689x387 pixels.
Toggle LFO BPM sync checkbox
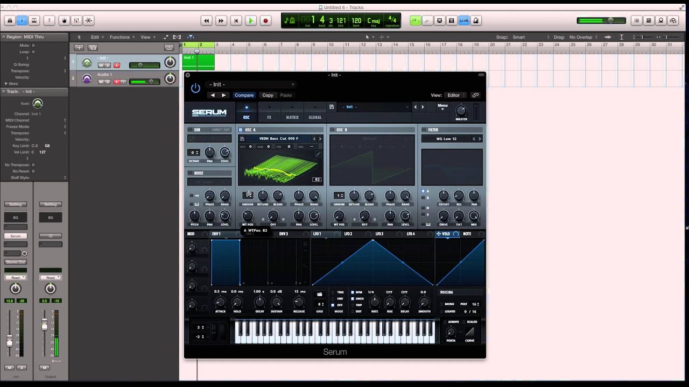(x=353, y=292)
